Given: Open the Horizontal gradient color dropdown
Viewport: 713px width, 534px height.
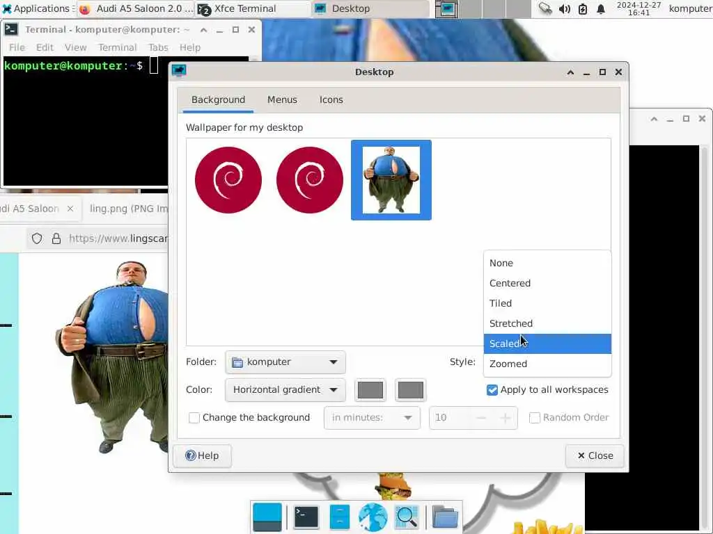Looking at the screenshot, I should coord(285,389).
